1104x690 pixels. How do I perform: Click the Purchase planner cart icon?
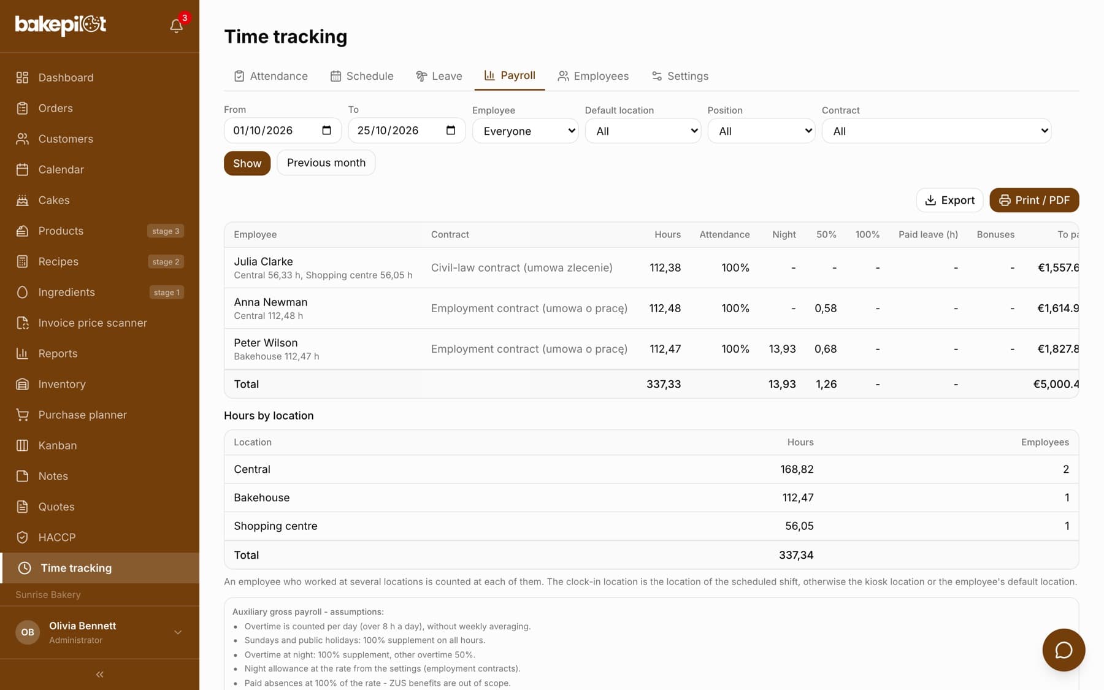point(22,415)
